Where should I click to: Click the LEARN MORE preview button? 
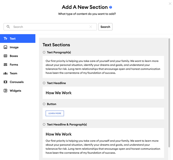(x=55, y=113)
